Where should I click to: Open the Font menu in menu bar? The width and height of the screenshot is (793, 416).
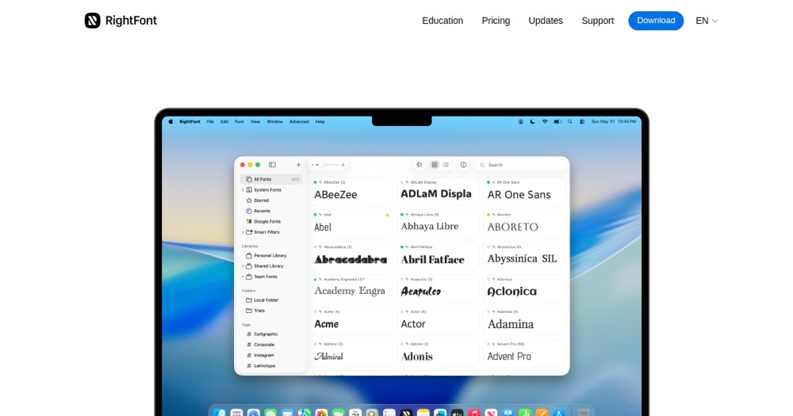pyautogui.click(x=239, y=122)
